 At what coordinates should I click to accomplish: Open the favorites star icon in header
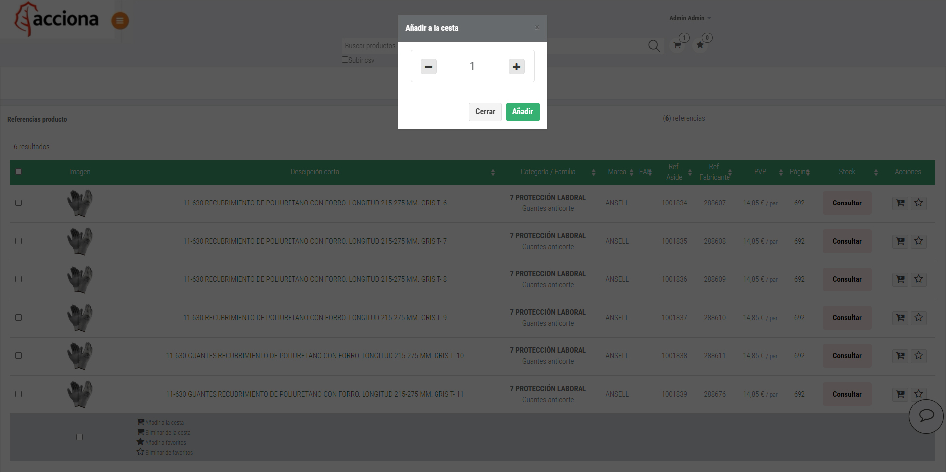[x=700, y=45]
